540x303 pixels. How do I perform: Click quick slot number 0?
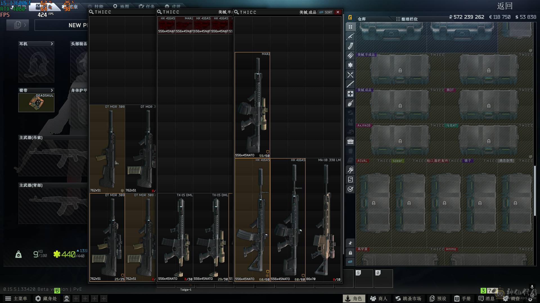point(383,279)
